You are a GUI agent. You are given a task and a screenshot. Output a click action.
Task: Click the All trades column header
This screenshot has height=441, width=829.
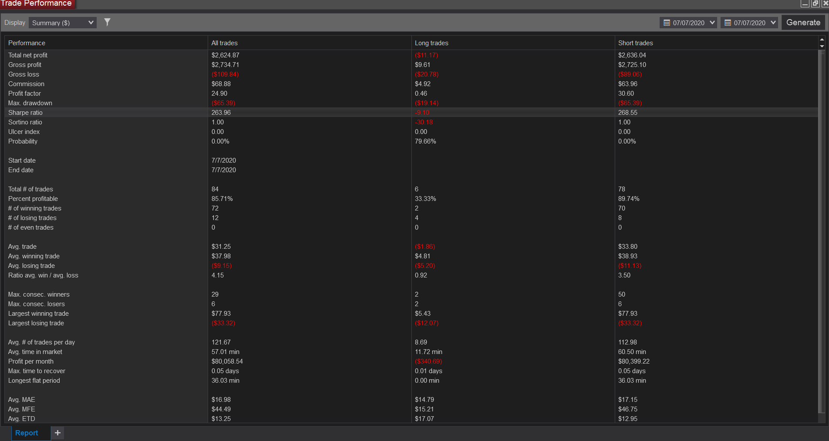tap(310, 43)
